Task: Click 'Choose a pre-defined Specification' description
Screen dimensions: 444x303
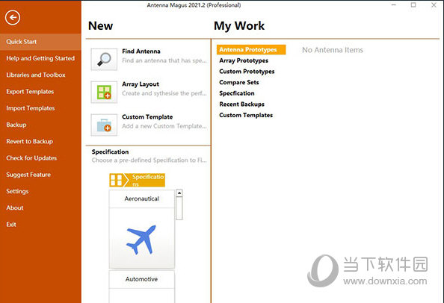Action: (x=149, y=160)
